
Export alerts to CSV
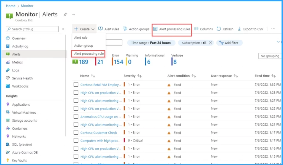(x=250, y=29)
